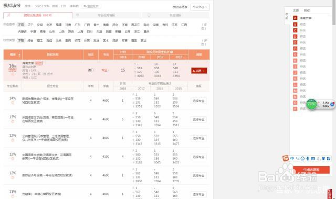Open the A志愿 dropdown for 海南大学
336x199 pixels.
pyautogui.click(x=199, y=71)
